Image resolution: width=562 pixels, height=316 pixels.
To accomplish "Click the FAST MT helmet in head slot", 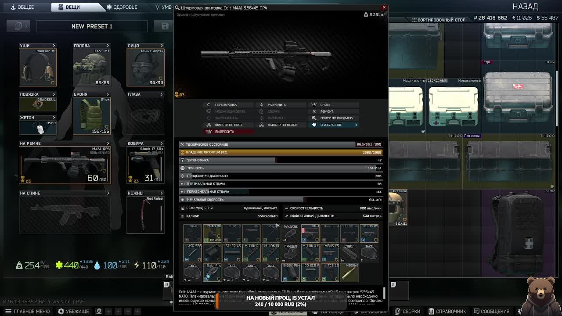I will coord(91,67).
